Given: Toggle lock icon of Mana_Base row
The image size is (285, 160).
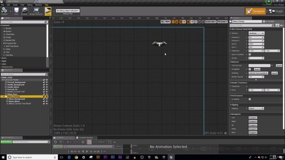Looking at the screenshot, I should pyautogui.click(x=44, y=94).
